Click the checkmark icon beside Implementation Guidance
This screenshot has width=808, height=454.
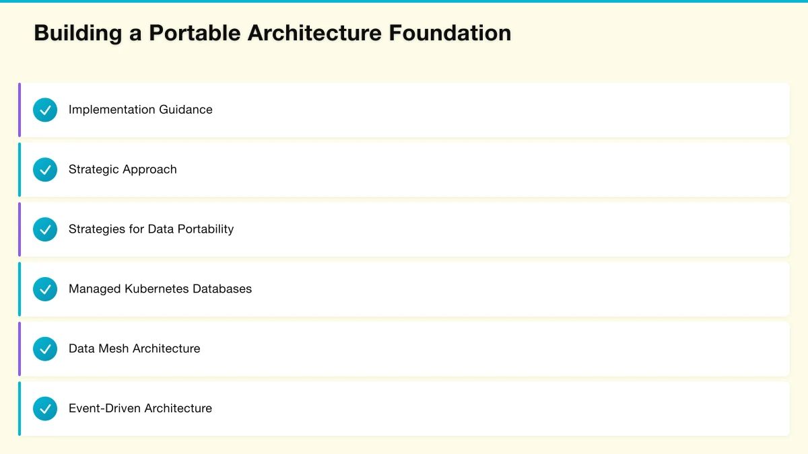click(x=45, y=110)
